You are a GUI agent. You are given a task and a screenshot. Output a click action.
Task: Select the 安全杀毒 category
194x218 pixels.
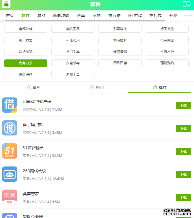pyautogui.click(x=73, y=63)
